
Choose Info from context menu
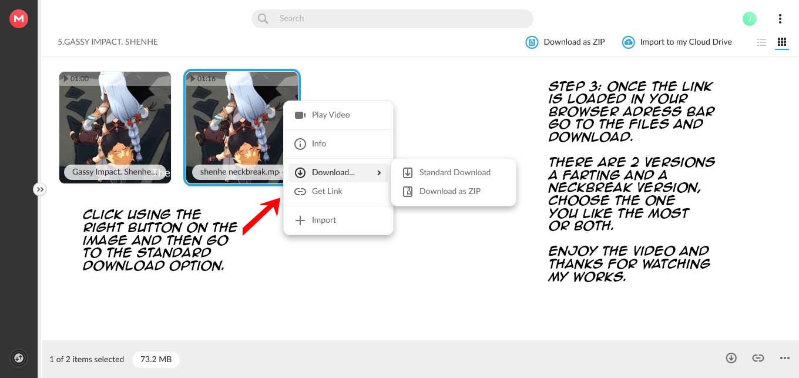pyautogui.click(x=338, y=143)
